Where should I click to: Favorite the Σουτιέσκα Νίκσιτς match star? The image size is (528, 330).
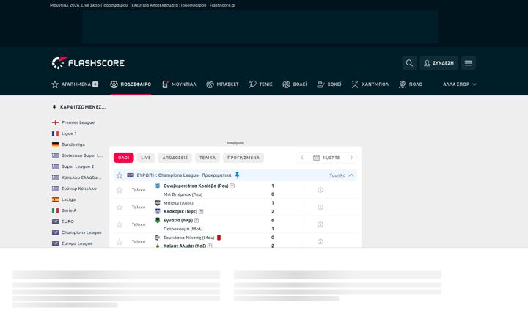(x=120, y=242)
